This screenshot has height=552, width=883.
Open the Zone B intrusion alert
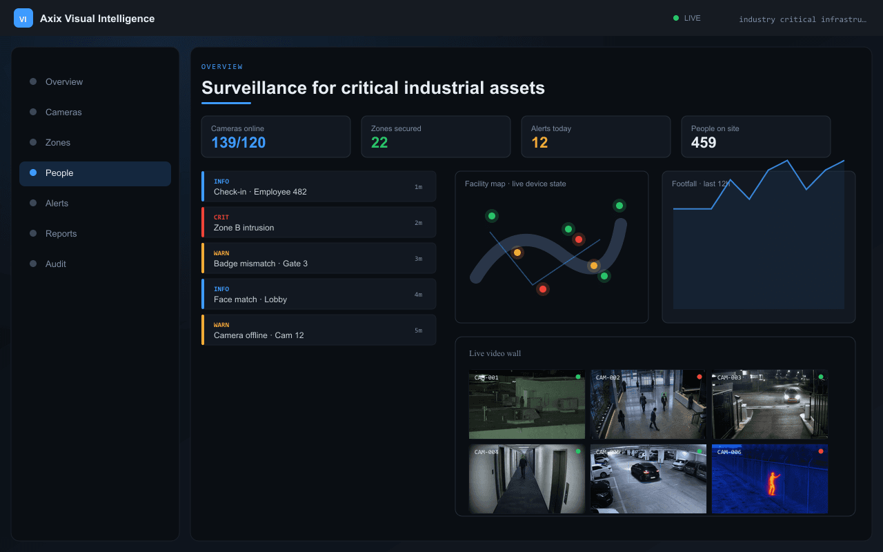point(319,222)
